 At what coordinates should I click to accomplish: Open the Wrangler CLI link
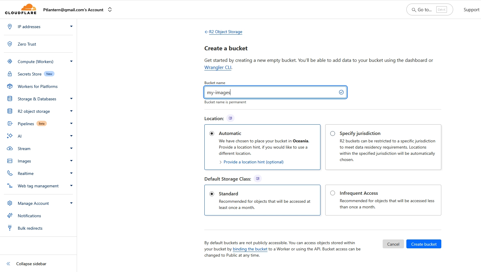point(218,67)
